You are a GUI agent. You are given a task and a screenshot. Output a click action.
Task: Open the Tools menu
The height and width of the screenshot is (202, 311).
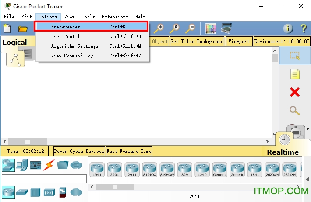88,17
